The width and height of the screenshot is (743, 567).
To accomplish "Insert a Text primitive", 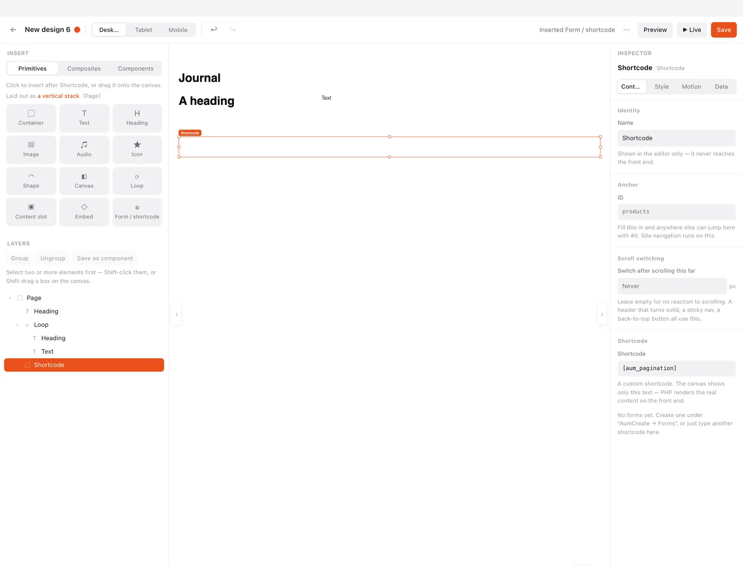I will click(x=84, y=118).
